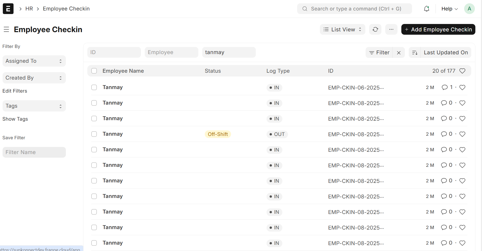
Task: Go to the HR breadcrumb
Action: click(29, 9)
